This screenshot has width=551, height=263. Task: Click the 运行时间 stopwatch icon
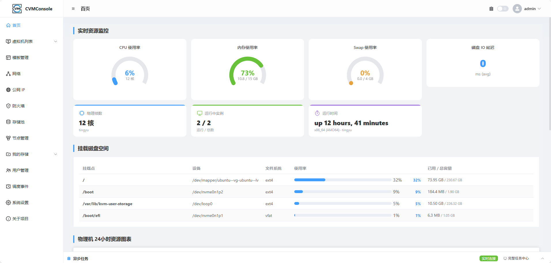coord(317,113)
